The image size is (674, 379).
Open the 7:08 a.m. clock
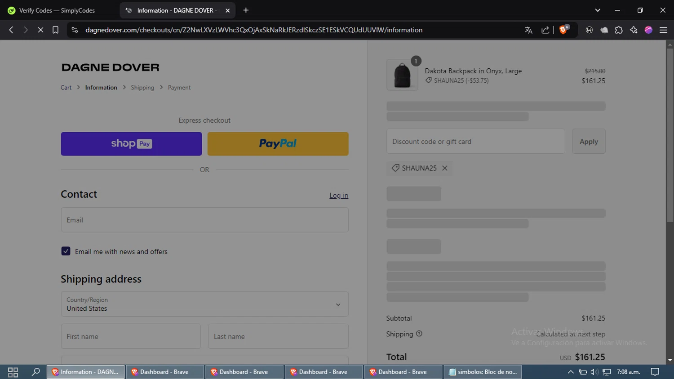[628, 372]
